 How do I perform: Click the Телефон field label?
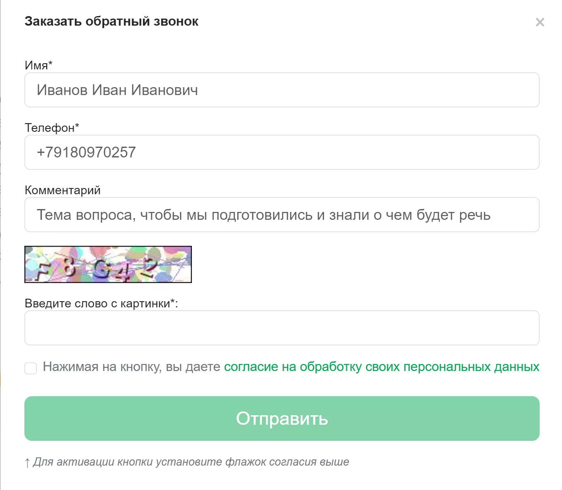point(50,128)
